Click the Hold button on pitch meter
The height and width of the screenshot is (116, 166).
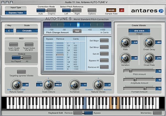[77, 31]
